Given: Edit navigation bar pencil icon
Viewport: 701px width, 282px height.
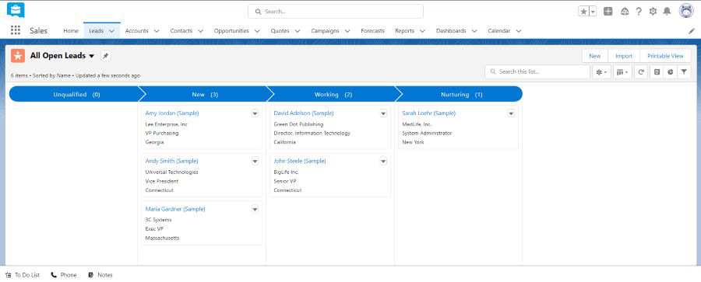Looking at the screenshot, I should [692, 31].
